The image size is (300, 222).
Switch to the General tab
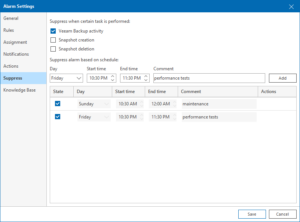(x=11, y=18)
